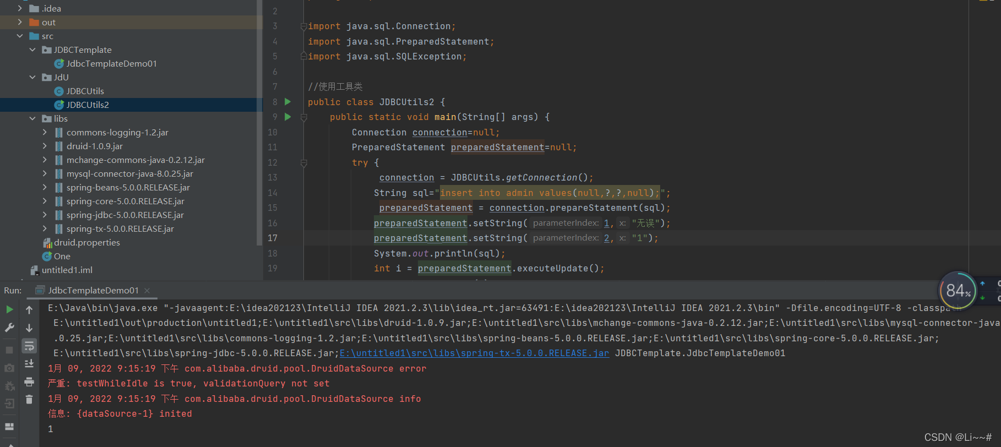Viewport: 1001px width, 447px height.
Task: Fold the try block at line 12
Action: pos(303,163)
